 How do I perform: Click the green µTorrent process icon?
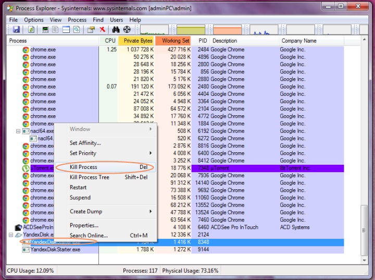tap(26, 168)
